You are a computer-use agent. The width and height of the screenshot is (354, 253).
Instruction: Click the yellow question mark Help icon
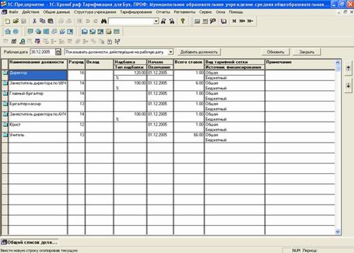tap(182, 21)
